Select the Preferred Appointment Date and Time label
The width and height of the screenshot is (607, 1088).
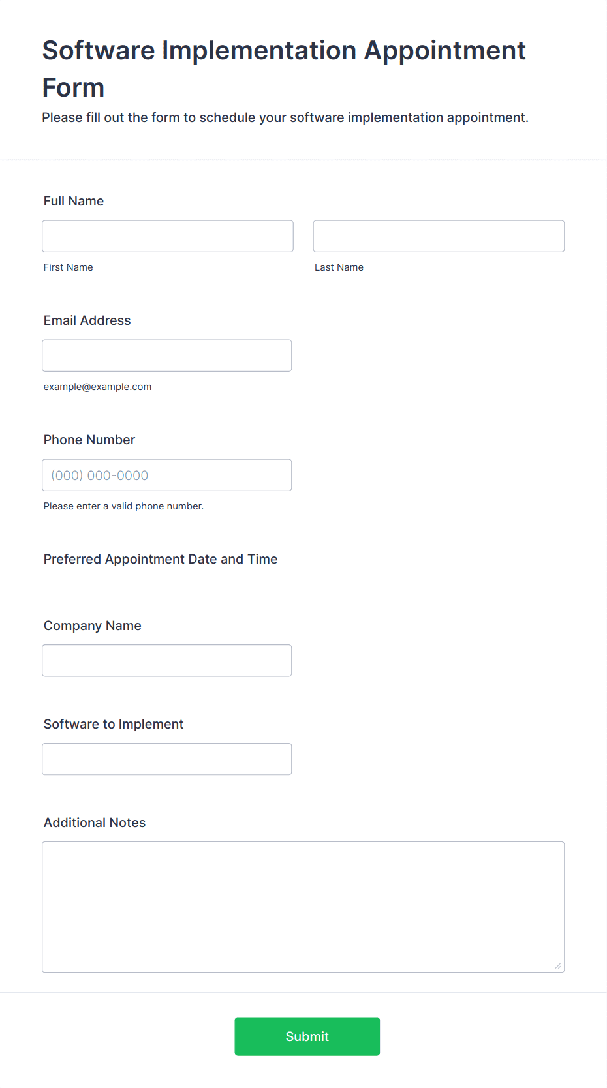tap(161, 559)
